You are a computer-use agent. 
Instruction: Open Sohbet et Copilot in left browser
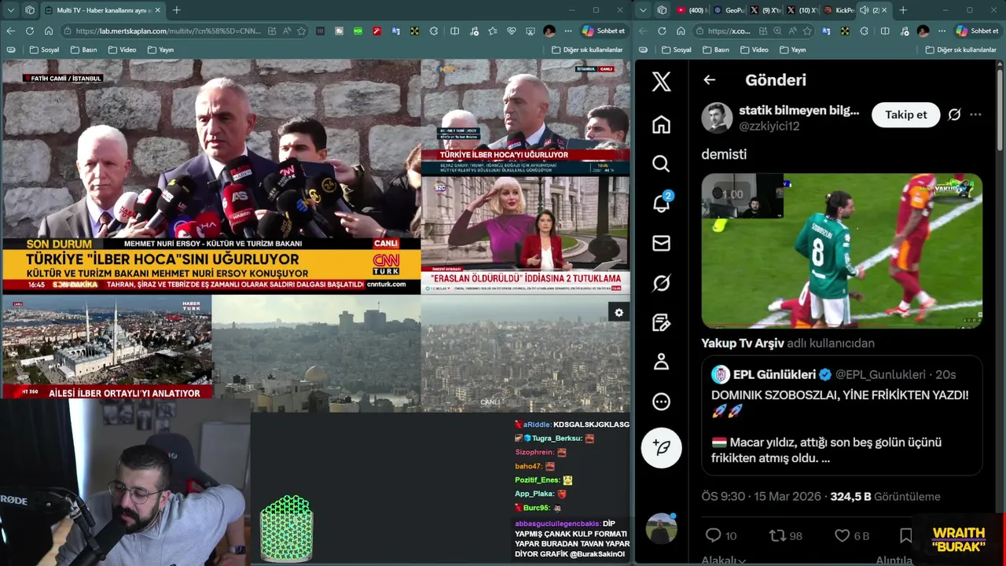604,31
